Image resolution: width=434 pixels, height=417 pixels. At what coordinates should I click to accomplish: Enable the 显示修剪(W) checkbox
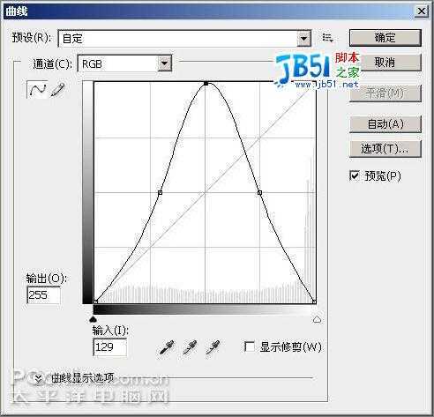[250, 346]
